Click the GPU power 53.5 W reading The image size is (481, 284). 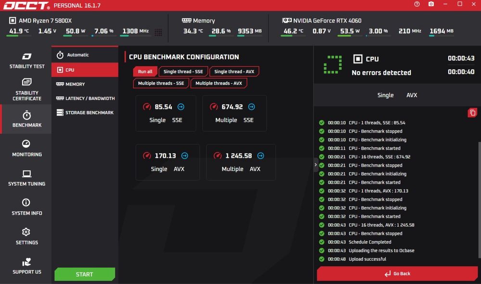tap(350, 31)
